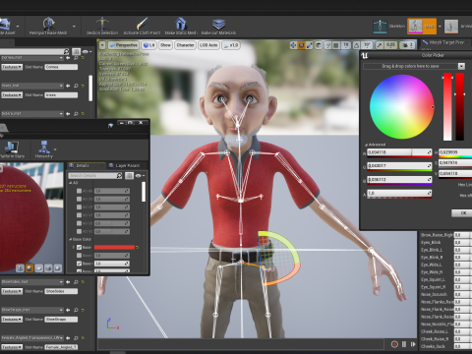The width and height of the screenshot is (472, 354).
Task: Open the Perspective viewport menu
Action: (123, 45)
